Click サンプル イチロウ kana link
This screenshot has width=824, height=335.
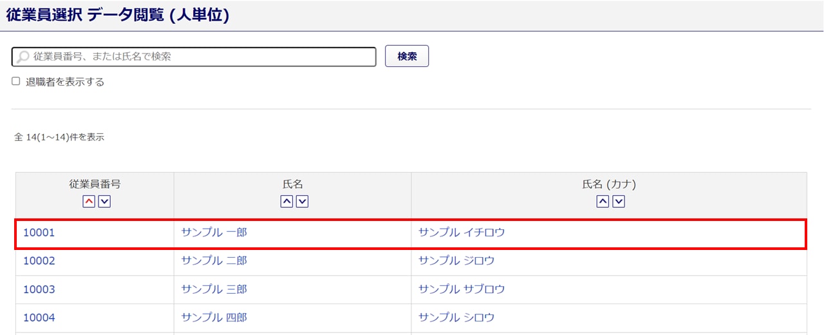point(462,233)
